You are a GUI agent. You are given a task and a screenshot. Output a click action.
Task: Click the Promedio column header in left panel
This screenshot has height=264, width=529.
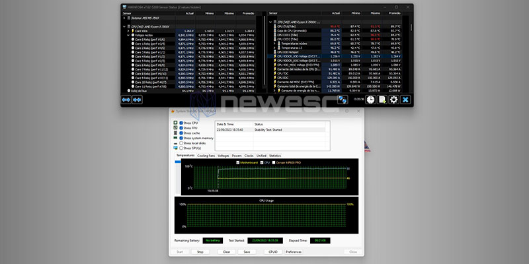[x=245, y=13]
